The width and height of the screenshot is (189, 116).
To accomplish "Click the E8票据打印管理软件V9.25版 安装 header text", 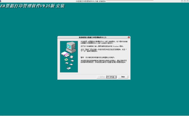I will [x=32, y=6].
